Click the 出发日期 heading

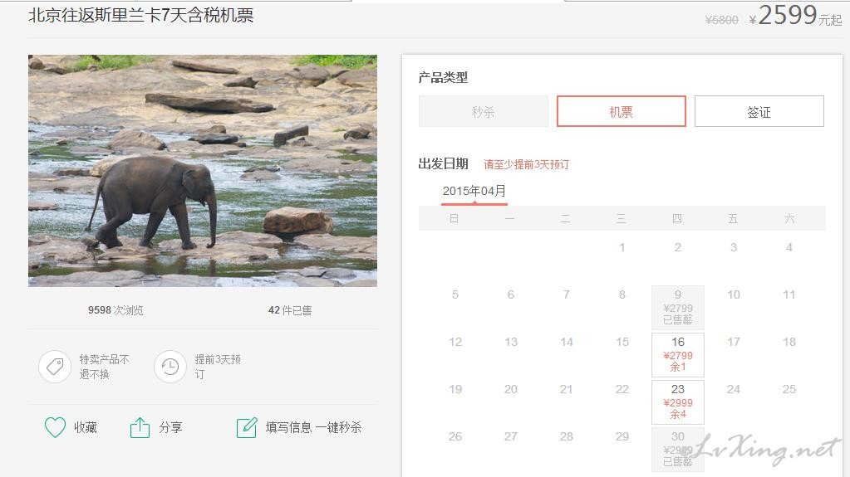pos(443,164)
